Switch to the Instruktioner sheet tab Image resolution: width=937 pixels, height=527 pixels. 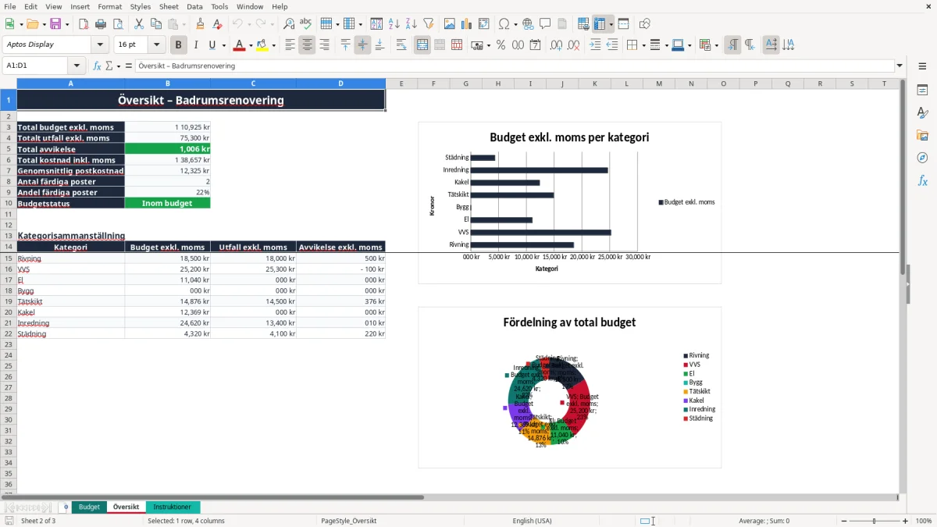(x=173, y=507)
